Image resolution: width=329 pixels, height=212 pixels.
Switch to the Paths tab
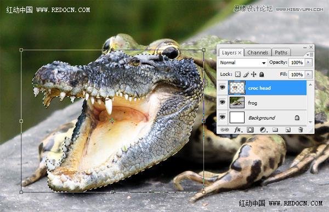click(281, 52)
